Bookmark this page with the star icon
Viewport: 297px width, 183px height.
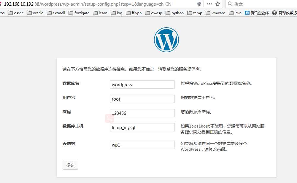[218, 4]
